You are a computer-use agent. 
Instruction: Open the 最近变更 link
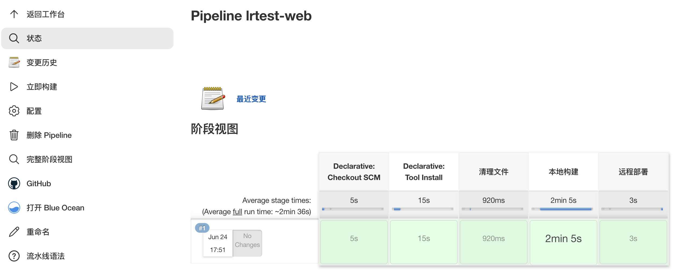251,99
